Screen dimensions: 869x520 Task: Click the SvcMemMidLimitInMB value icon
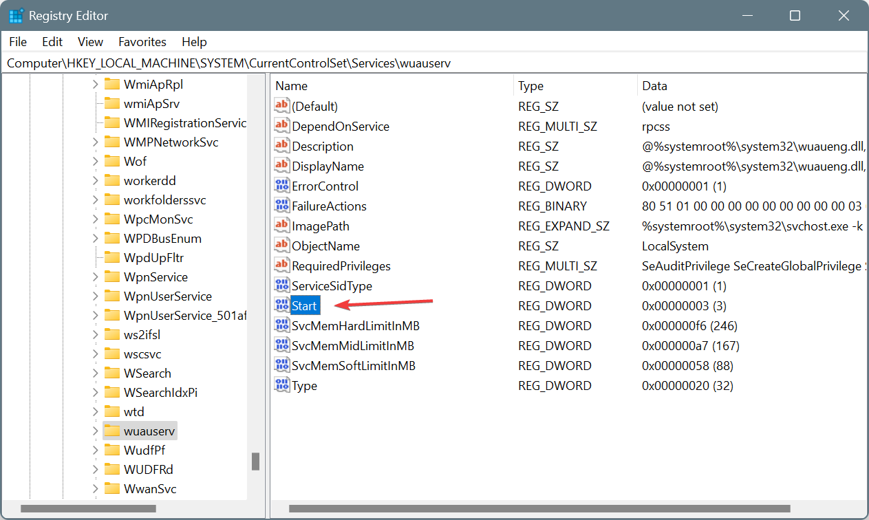(x=281, y=345)
